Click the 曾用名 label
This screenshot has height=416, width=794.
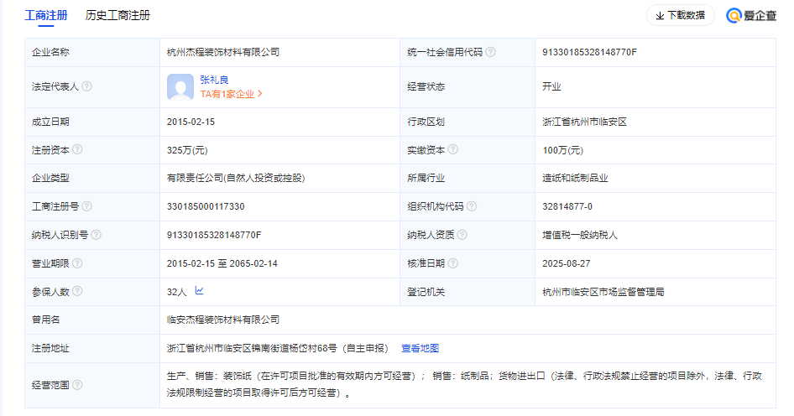coord(45,320)
